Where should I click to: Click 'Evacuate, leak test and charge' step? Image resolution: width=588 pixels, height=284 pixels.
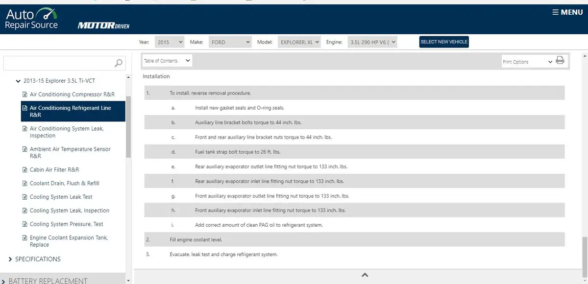tap(223, 255)
